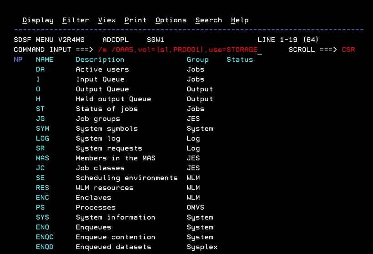This screenshot has width=373, height=254.
Task: Select the ENQC enqueue contention entry
Action: (x=45, y=237)
